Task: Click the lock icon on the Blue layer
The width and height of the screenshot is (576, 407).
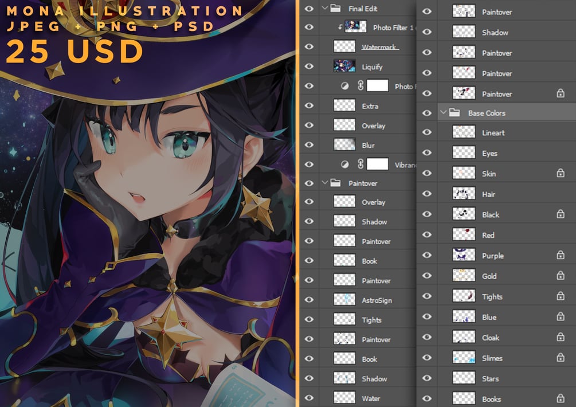Action: click(x=560, y=316)
